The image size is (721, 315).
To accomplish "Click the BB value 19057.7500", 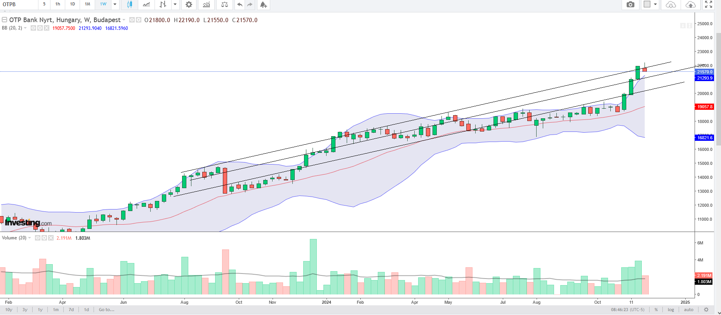I will click(64, 28).
